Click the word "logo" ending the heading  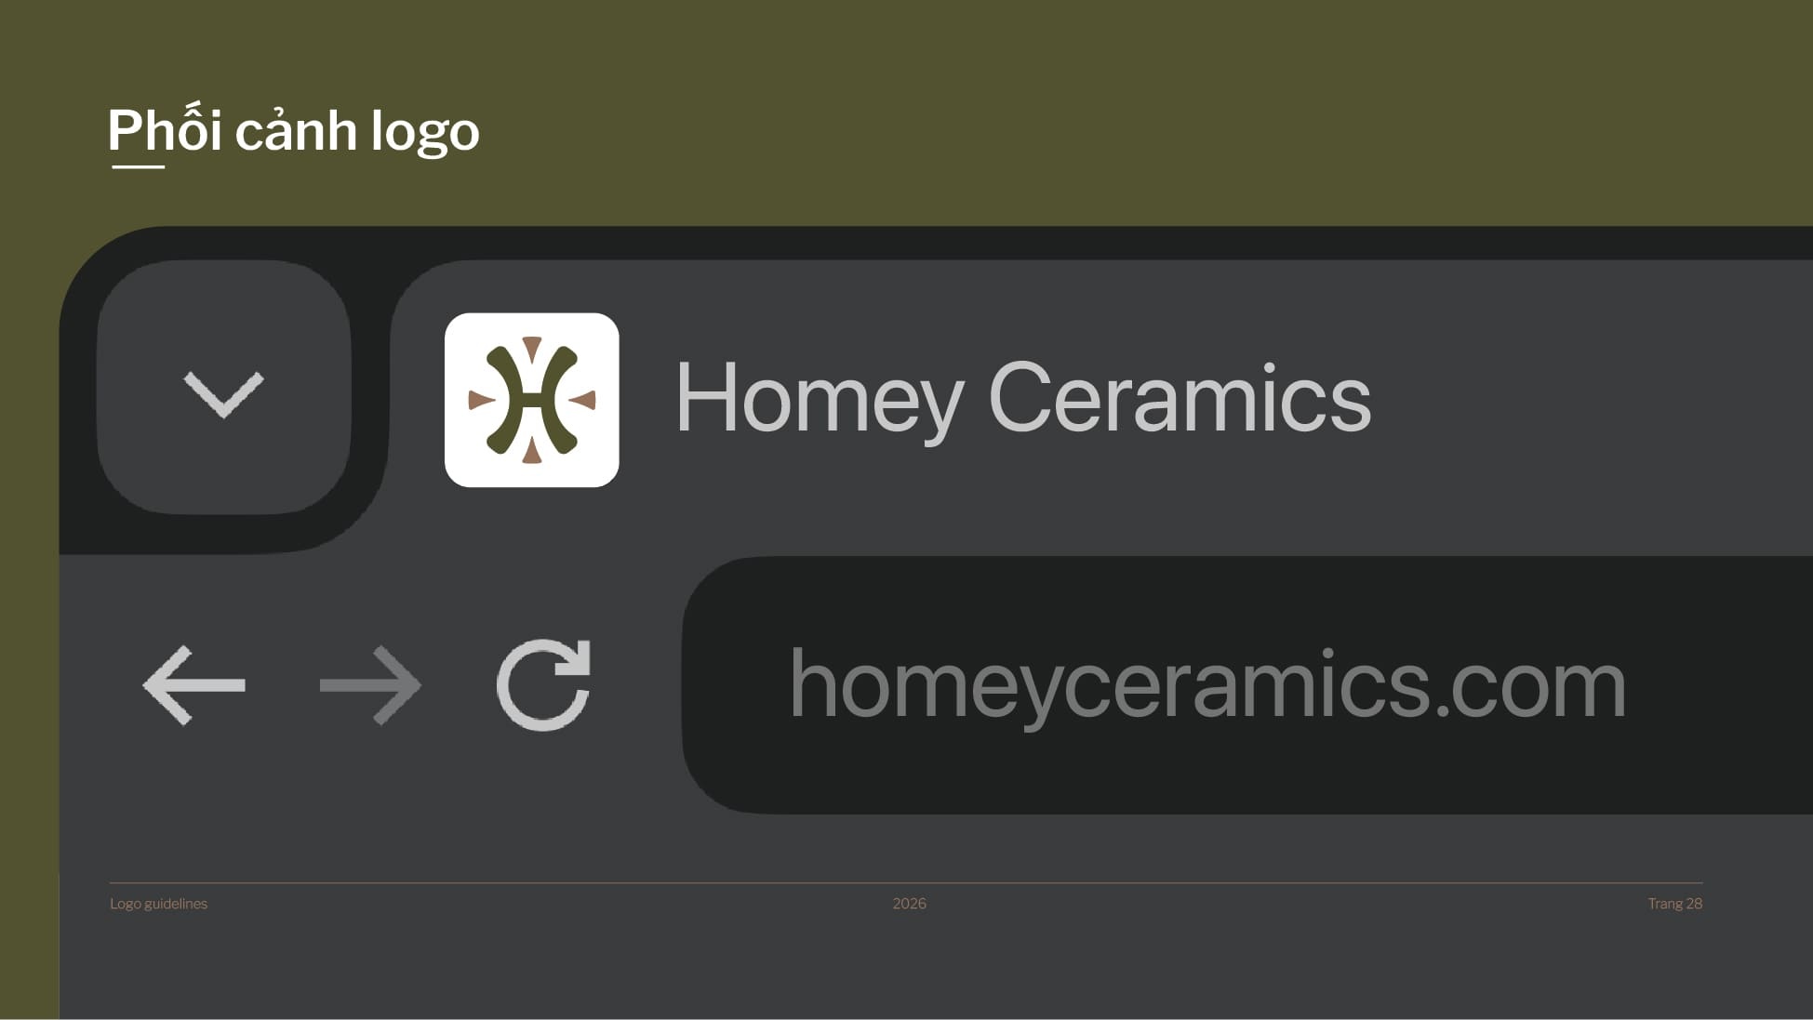point(425,132)
